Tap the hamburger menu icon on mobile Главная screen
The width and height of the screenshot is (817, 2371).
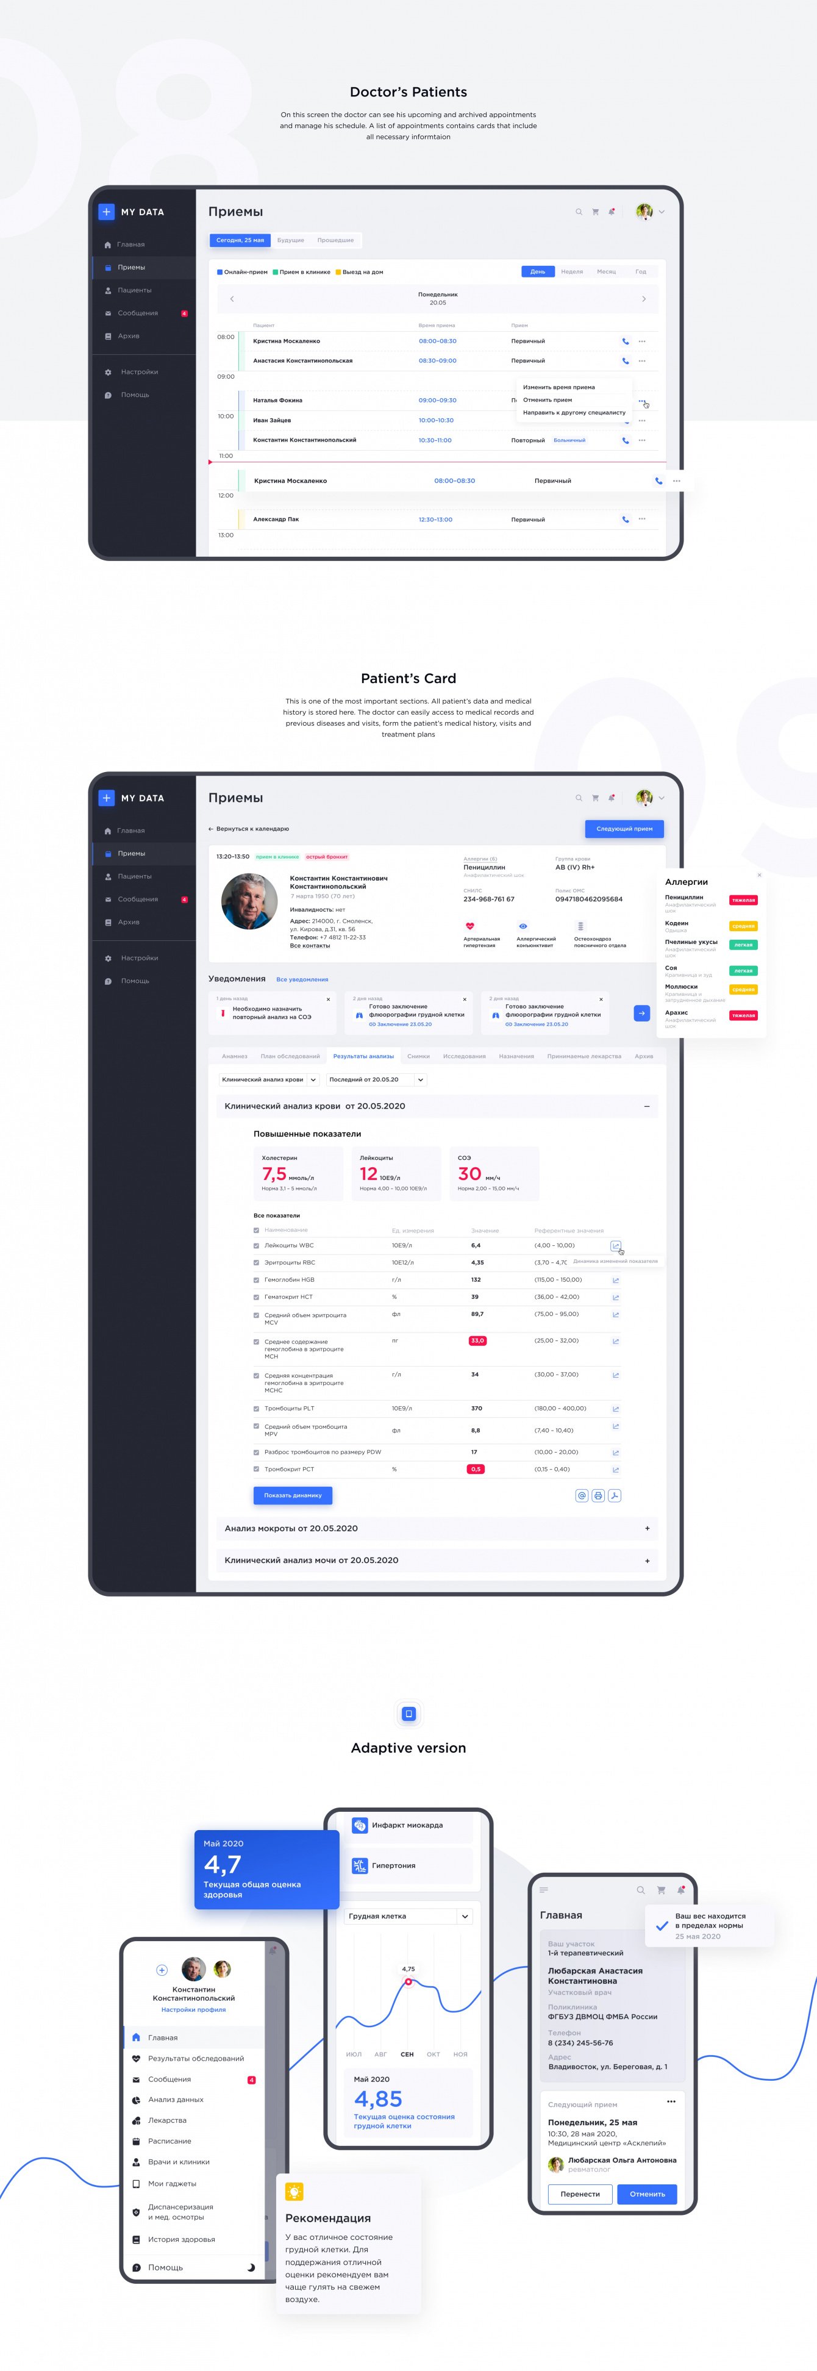click(x=544, y=1890)
